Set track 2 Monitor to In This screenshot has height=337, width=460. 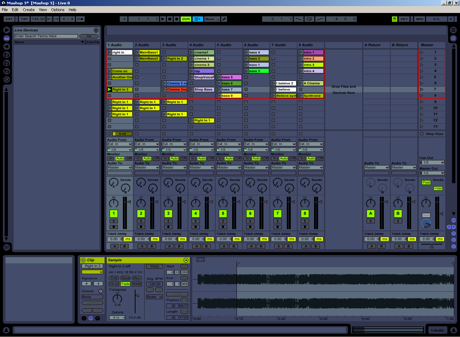tap(138, 159)
